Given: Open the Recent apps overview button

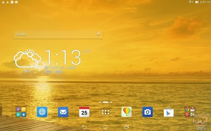Looking at the screenshot, I should 127,127.
